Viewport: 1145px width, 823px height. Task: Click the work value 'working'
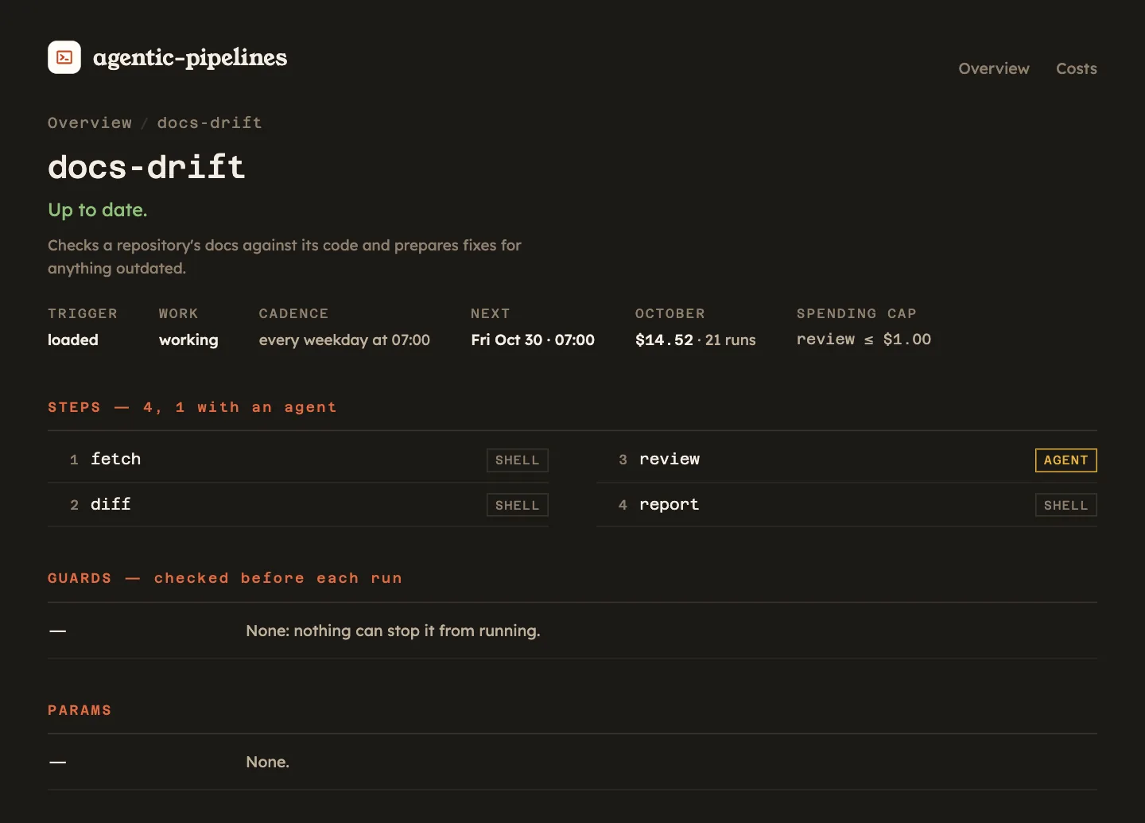[188, 340]
